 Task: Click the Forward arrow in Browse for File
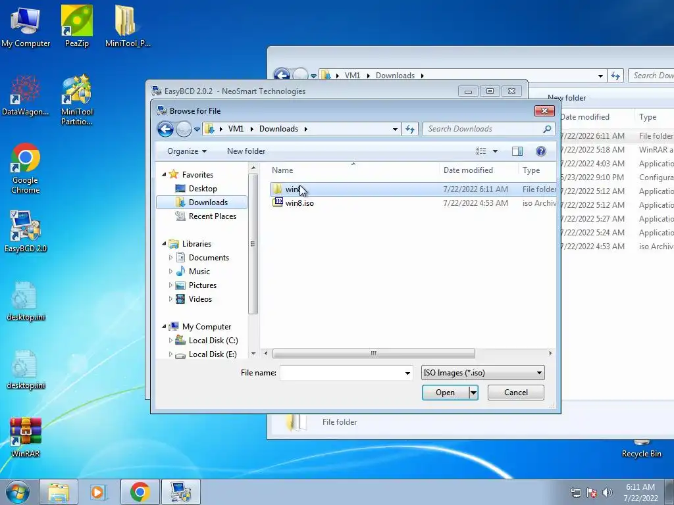pos(184,129)
